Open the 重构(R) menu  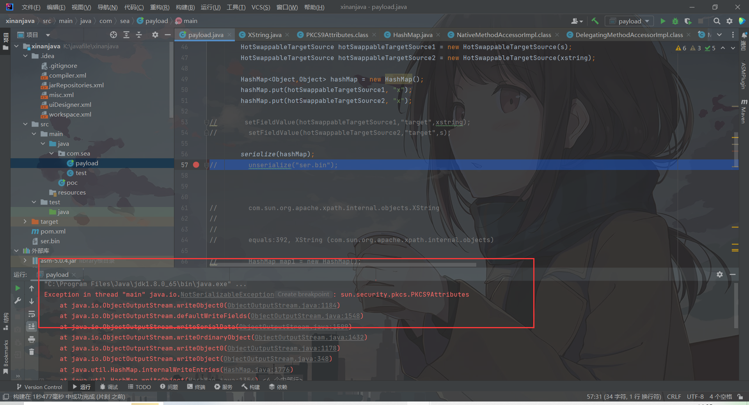click(160, 7)
